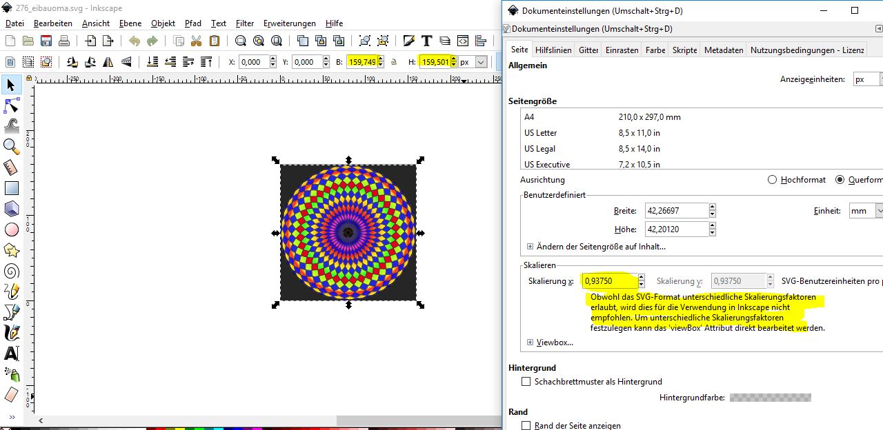Check Rand der Seite anzeigen

click(x=526, y=426)
